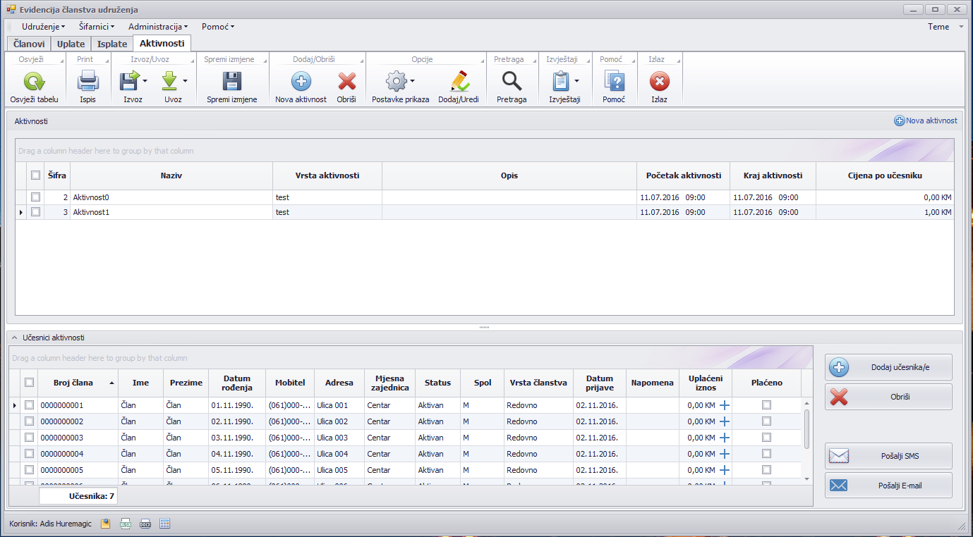
Task: Click the XLSX icon in status bar
Action: pos(126,524)
